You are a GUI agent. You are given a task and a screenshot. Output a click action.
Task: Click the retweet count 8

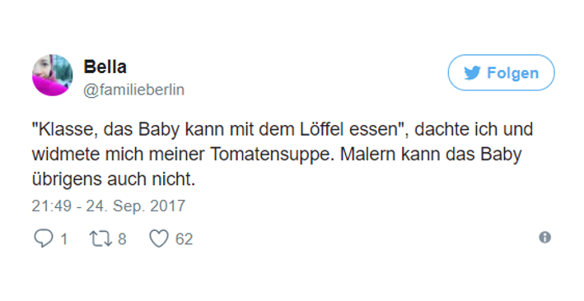[x=122, y=238]
